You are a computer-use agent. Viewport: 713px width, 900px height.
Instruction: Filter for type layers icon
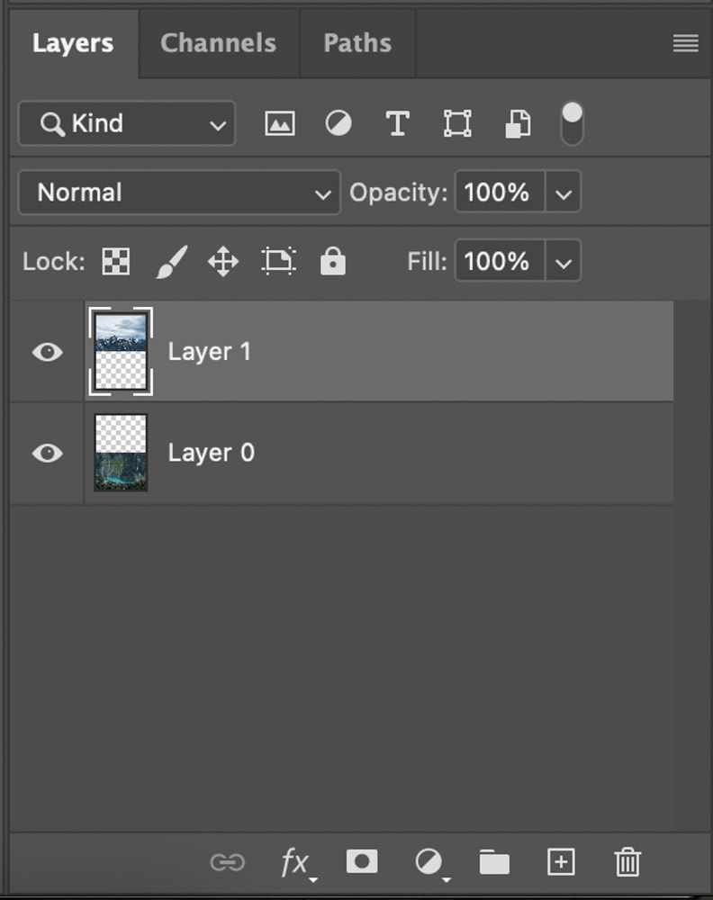click(398, 123)
